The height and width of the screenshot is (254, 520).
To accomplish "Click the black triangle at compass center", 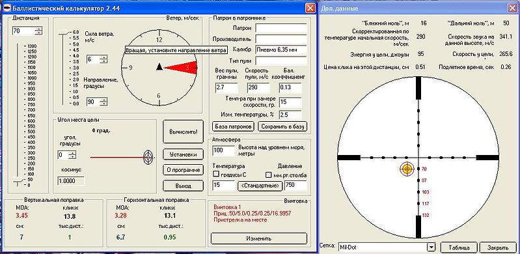I will tap(159, 66).
